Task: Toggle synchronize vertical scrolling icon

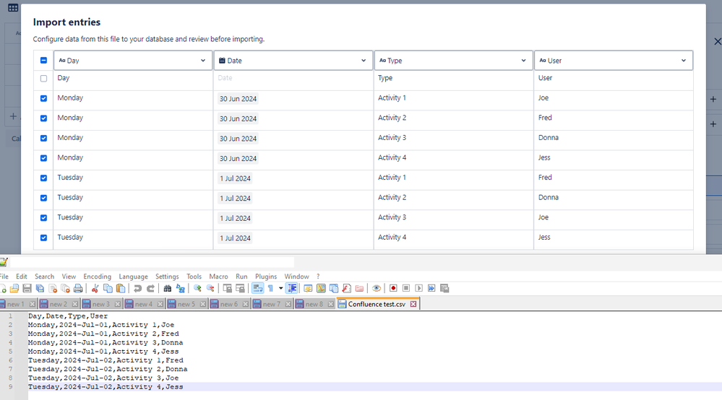Action: coord(228,288)
